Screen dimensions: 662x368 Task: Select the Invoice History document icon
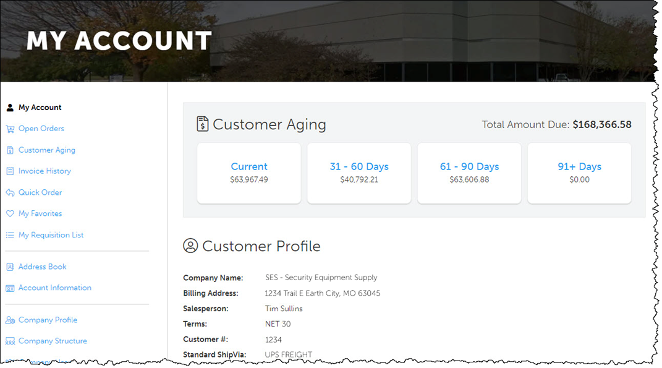[9, 171]
